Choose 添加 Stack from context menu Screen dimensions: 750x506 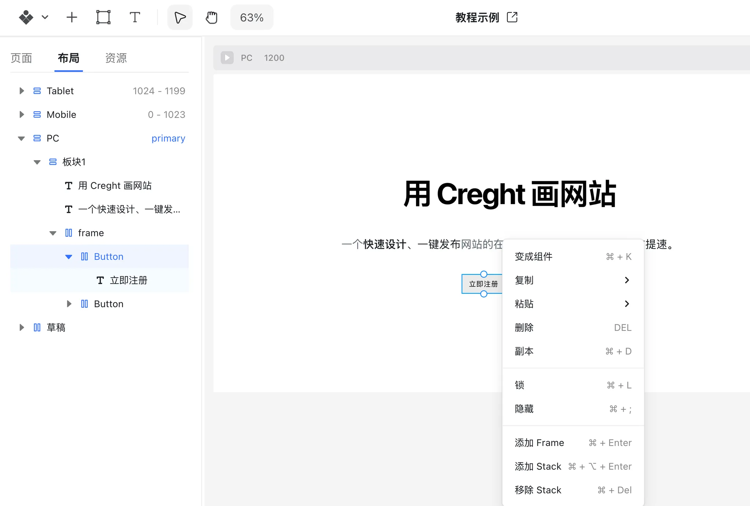click(573, 466)
